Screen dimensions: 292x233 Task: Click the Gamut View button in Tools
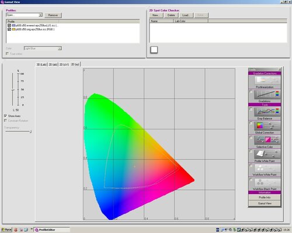(x=265, y=203)
